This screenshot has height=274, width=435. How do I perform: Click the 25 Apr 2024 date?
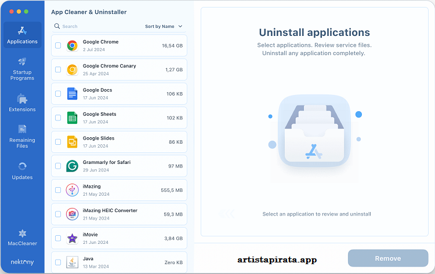click(x=96, y=74)
